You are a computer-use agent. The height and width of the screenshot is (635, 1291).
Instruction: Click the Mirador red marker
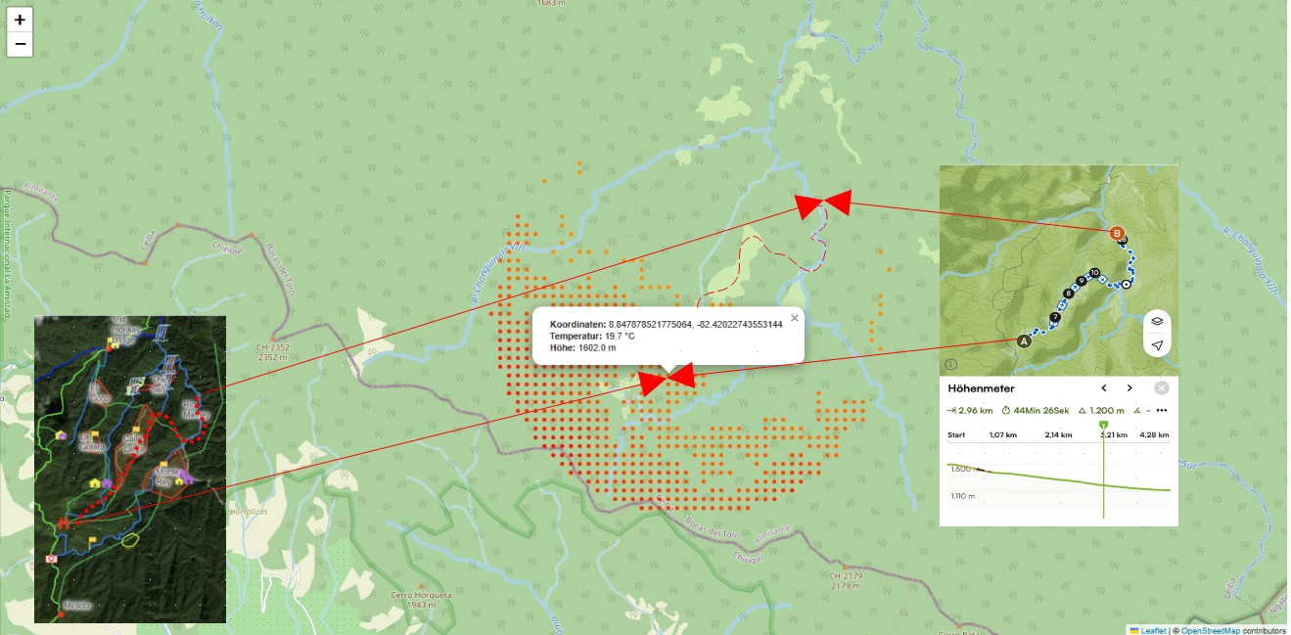click(61, 613)
